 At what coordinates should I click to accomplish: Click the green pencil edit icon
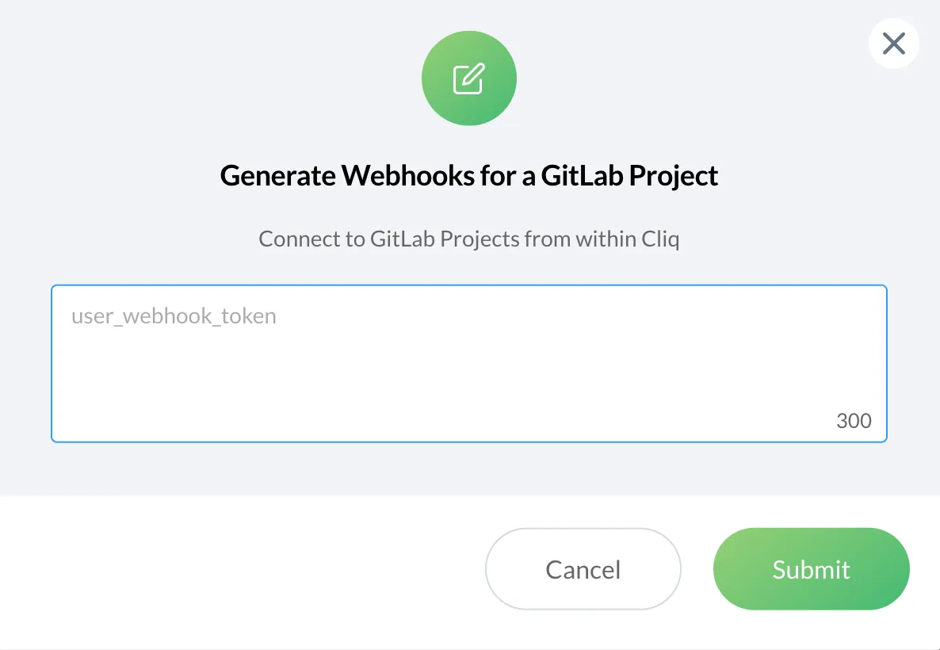click(x=468, y=79)
